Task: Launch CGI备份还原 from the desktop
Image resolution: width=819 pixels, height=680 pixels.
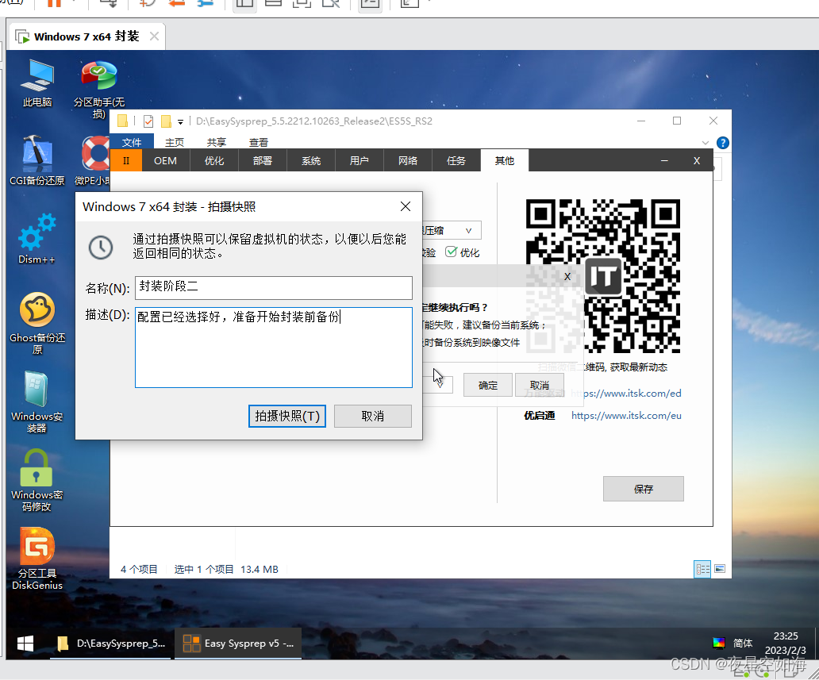Action: click(x=37, y=160)
